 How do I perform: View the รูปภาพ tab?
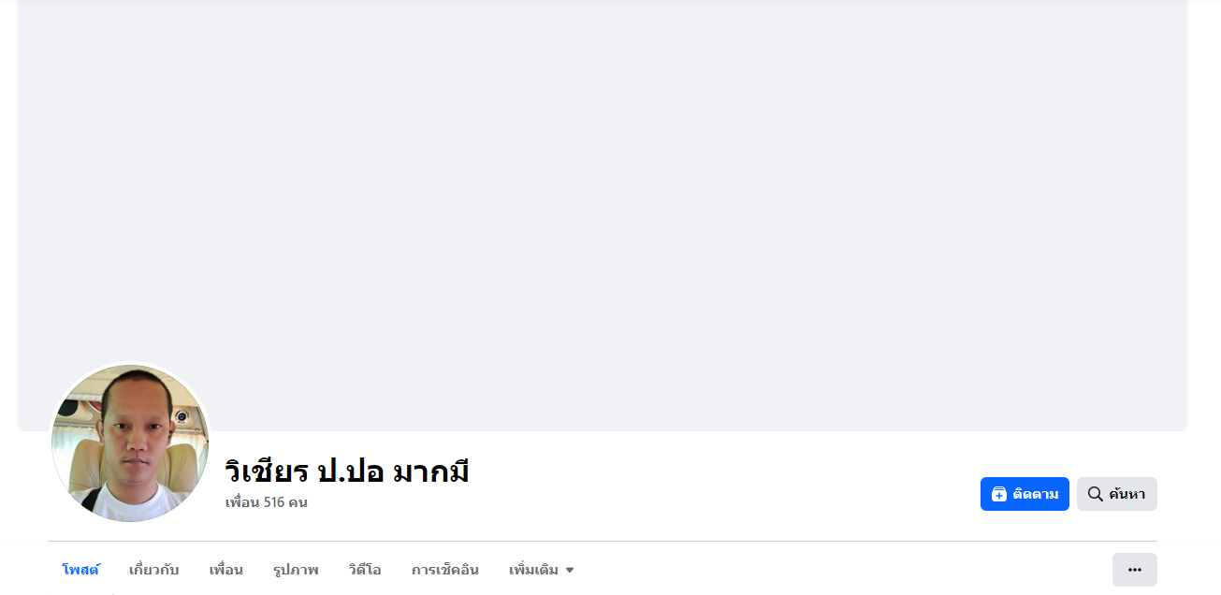296,570
